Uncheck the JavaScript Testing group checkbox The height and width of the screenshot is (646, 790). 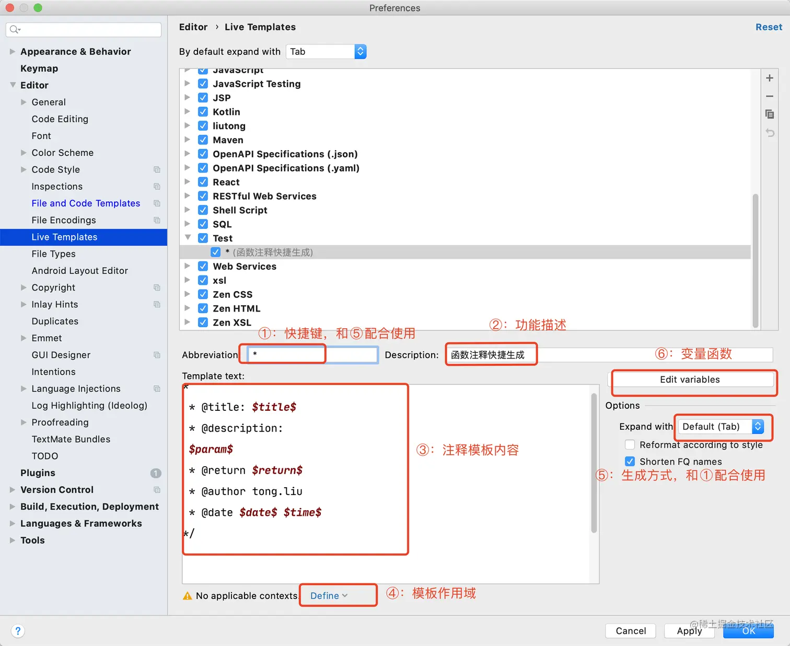(203, 84)
